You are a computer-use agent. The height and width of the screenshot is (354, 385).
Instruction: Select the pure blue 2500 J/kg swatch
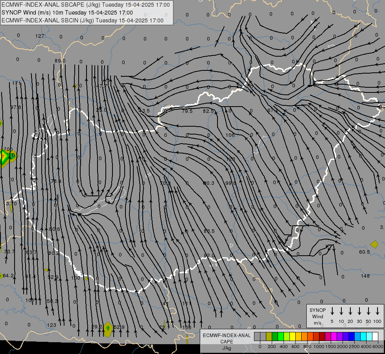[351, 337]
